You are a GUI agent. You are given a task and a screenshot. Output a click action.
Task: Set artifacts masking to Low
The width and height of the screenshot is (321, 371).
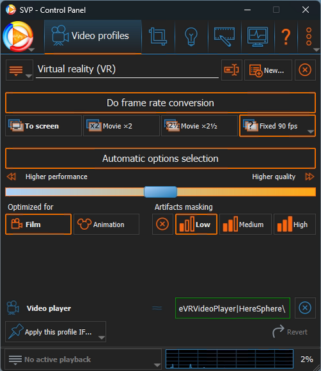pos(196,224)
